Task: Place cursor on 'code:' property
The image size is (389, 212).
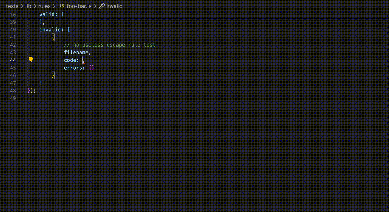Action: coord(71,60)
